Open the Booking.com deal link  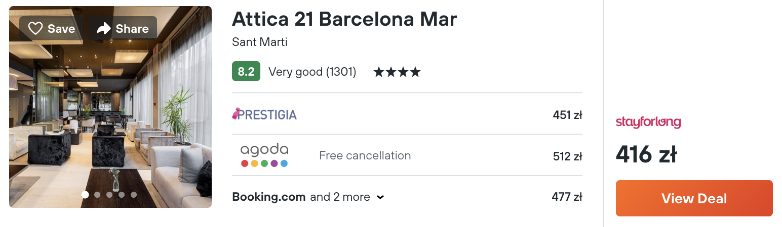pos(268,197)
